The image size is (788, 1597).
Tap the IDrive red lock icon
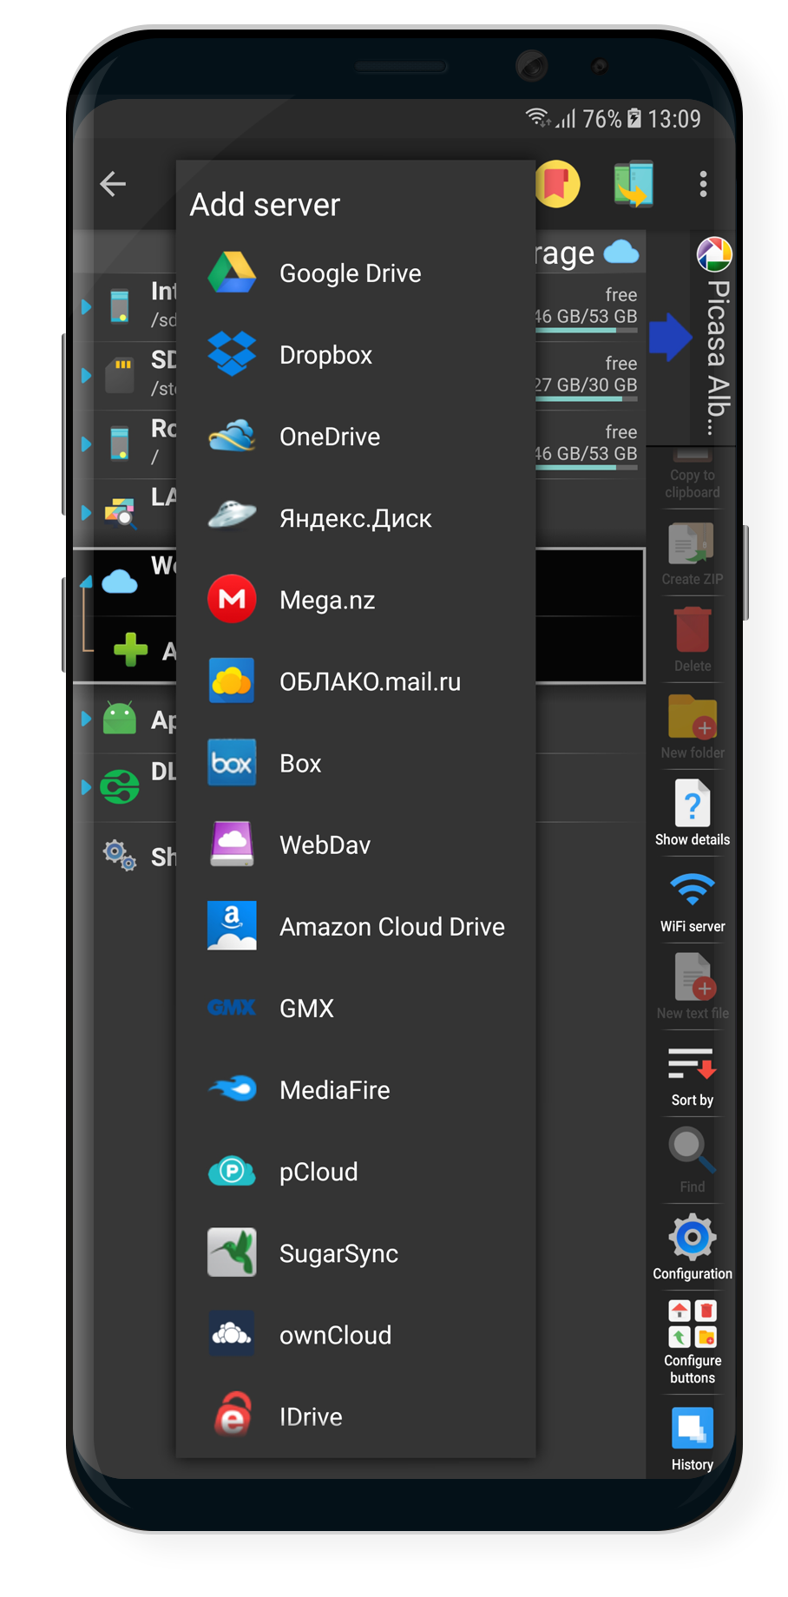tap(232, 1415)
